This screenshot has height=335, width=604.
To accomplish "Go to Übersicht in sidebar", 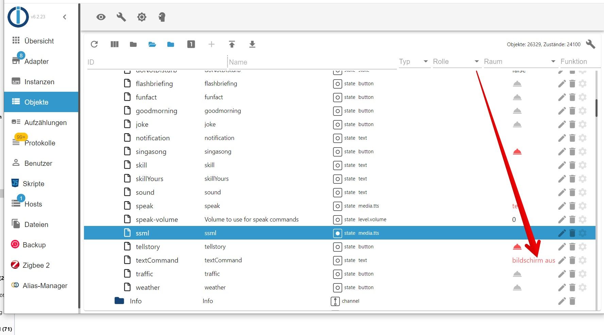I will [x=41, y=41].
